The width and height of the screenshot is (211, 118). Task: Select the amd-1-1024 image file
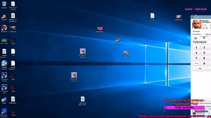4,41
